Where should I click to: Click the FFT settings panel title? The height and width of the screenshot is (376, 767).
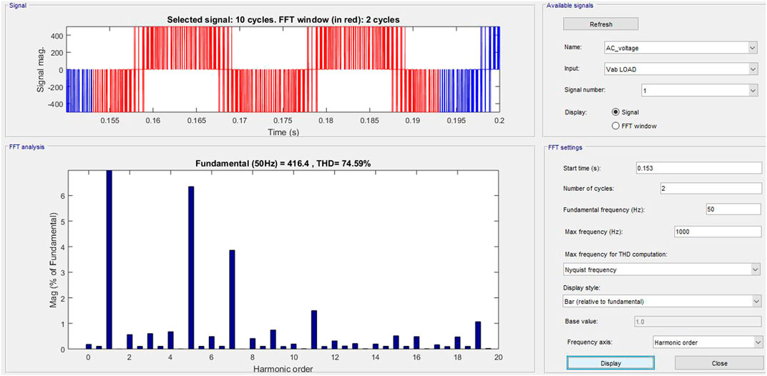click(x=565, y=147)
